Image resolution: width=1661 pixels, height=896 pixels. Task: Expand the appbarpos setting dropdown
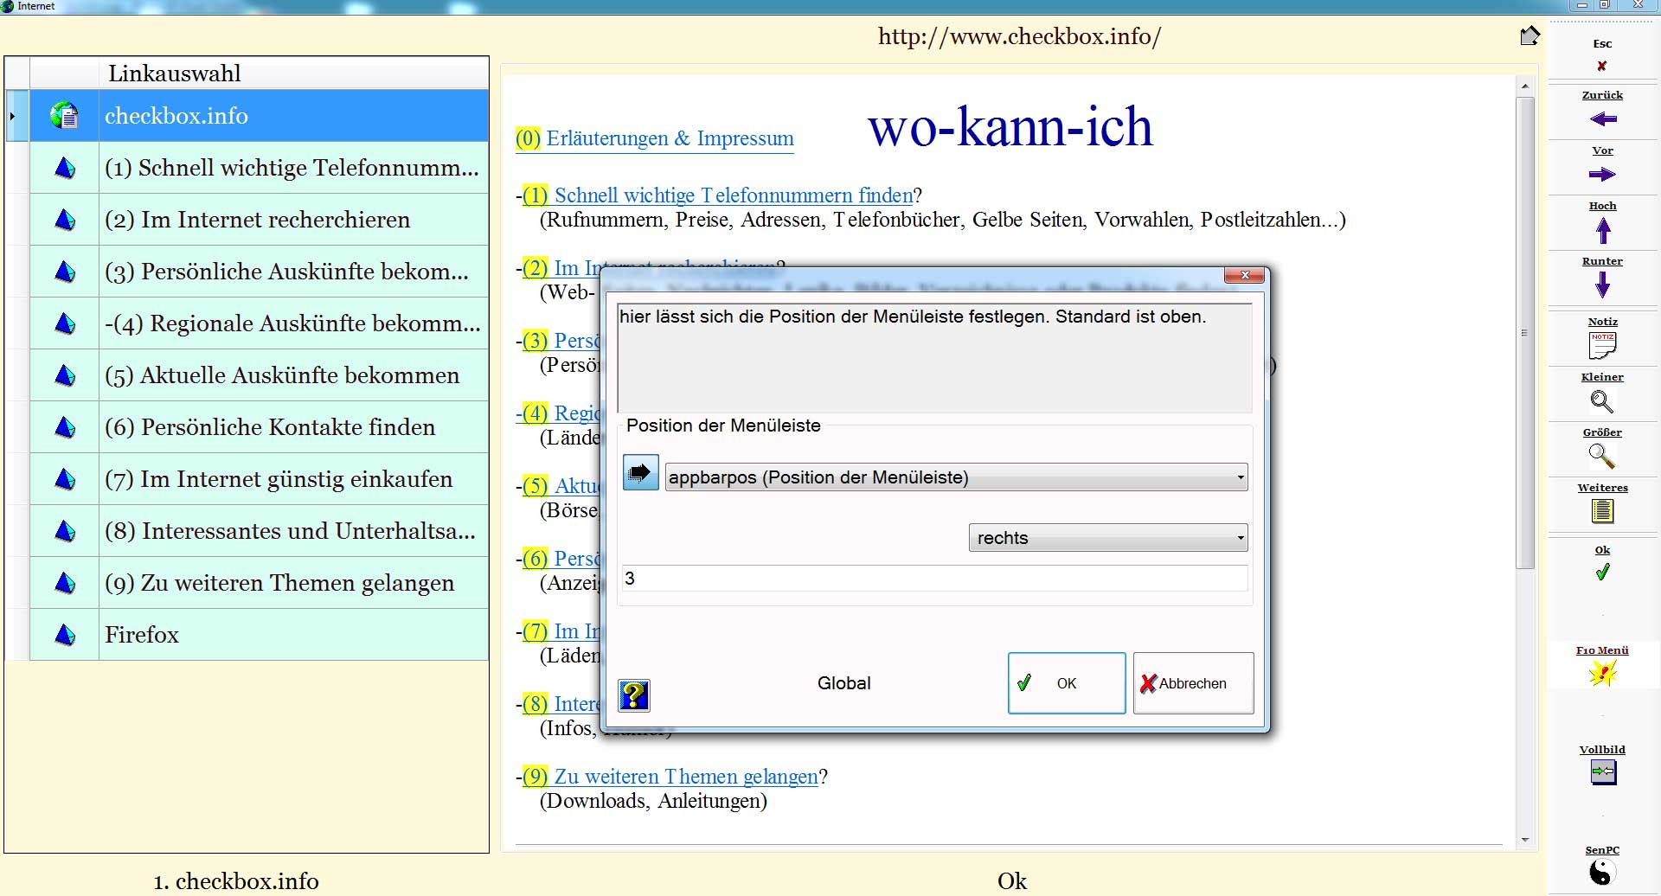click(956, 477)
